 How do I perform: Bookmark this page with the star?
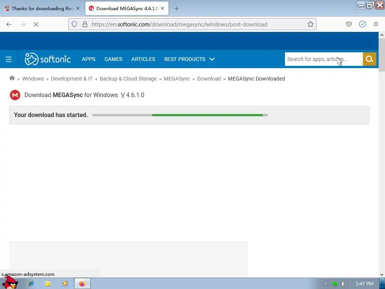point(310,24)
